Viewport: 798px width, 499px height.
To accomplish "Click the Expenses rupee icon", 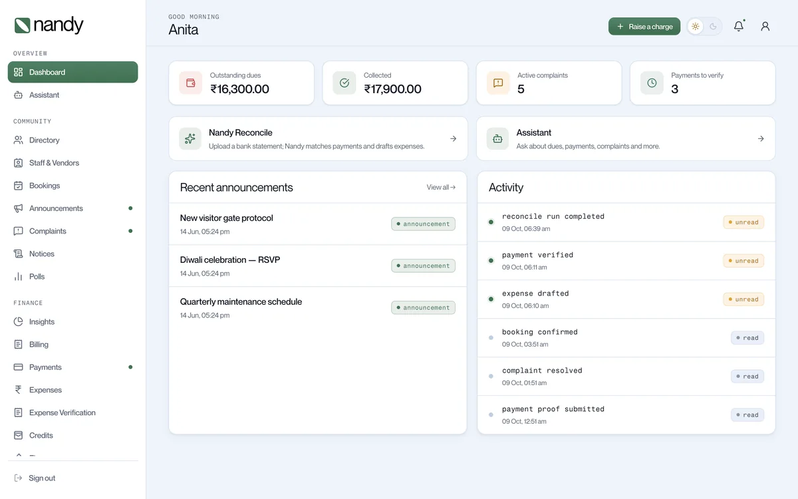I will (19, 390).
